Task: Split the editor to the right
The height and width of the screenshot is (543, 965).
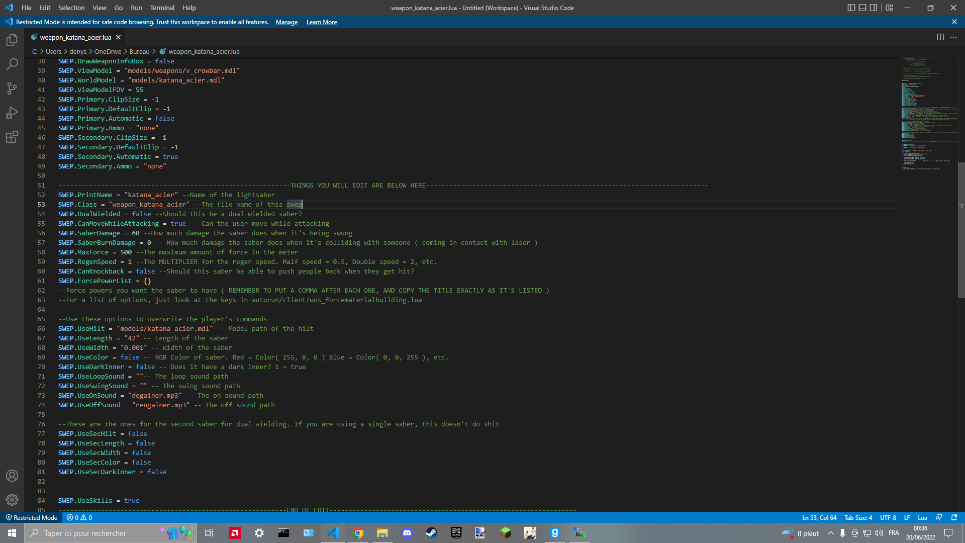Action: point(940,37)
